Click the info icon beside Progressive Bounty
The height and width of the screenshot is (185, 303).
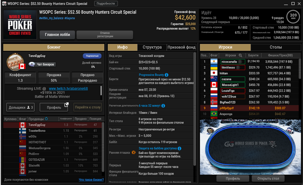pyautogui.click(x=166, y=75)
